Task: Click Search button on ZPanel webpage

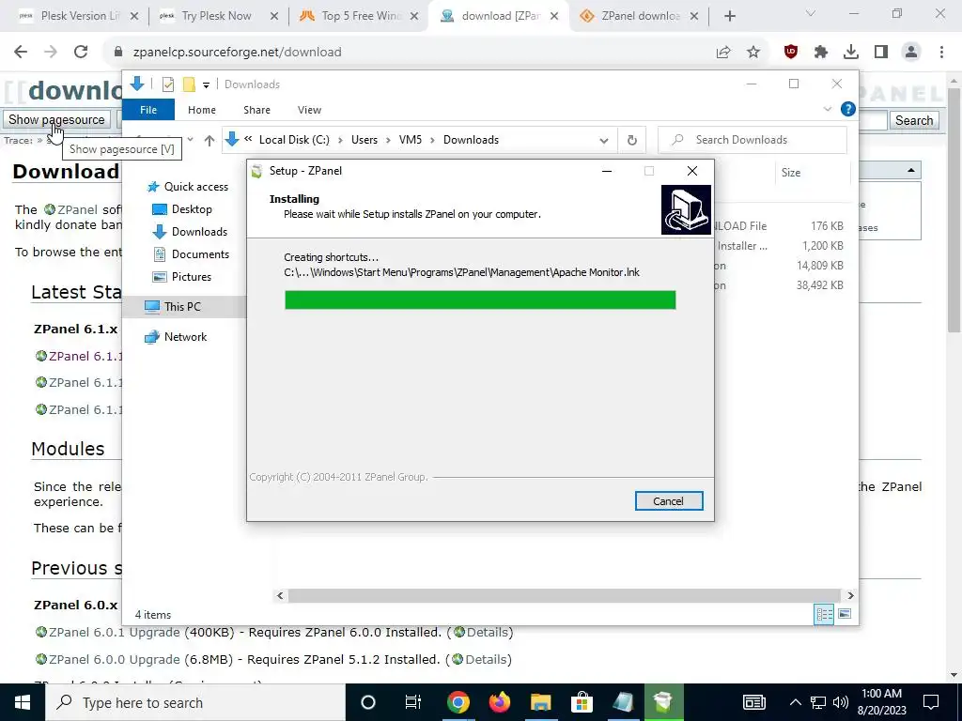Action: point(913,120)
